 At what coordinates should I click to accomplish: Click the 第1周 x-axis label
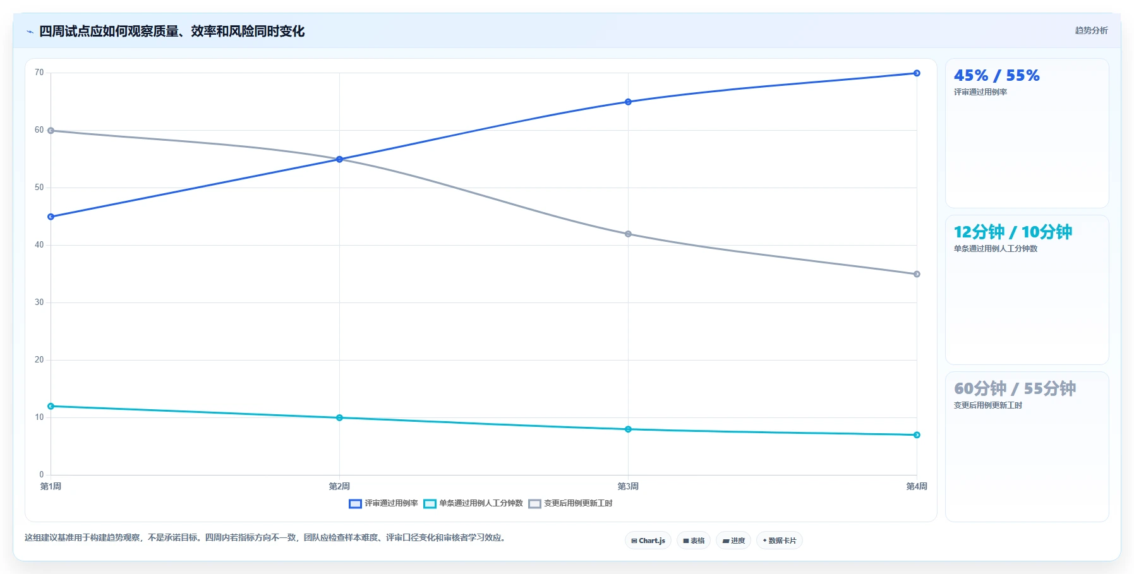pos(51,486)
